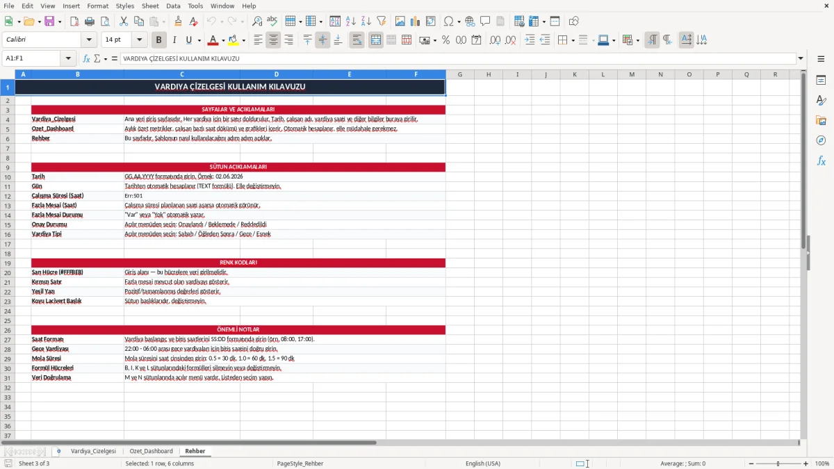Click the 100% zoom level
This screenshot has height=469, width=834.
822,463
